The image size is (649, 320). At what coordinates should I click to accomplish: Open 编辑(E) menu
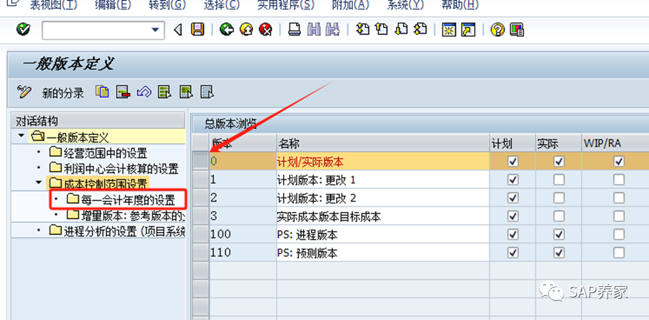pos(112,5)
